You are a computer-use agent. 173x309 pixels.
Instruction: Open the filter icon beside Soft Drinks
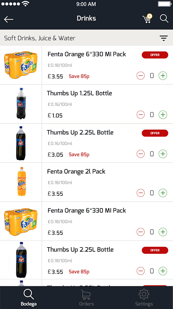point(164,38)
